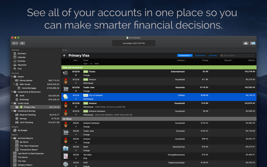
Task: Click the sync/refresh icon in the toolbar
Action: (x=22, y=43)
